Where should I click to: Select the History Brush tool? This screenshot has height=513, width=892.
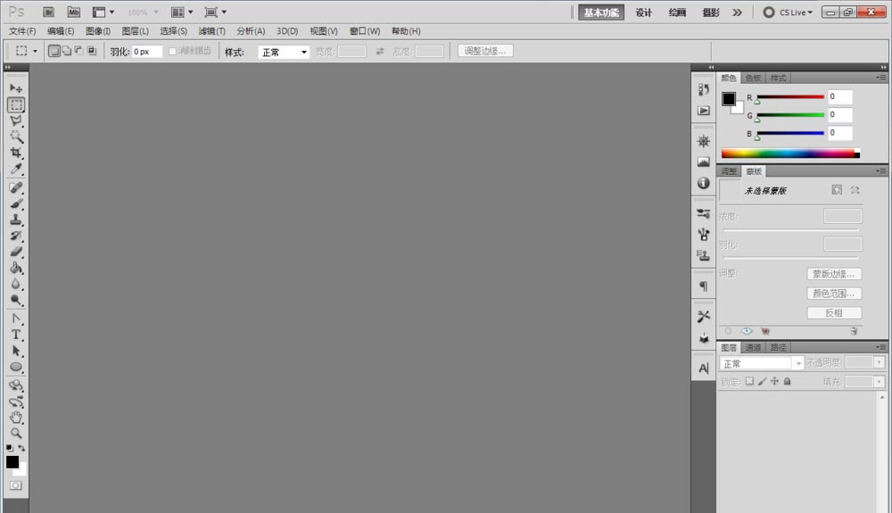click(16, 236)
